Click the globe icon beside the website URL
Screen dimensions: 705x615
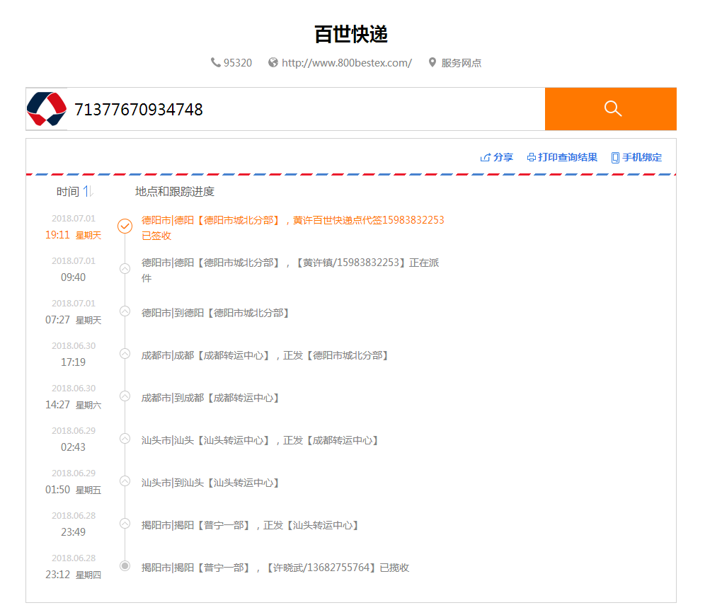(x=273, y=62)
